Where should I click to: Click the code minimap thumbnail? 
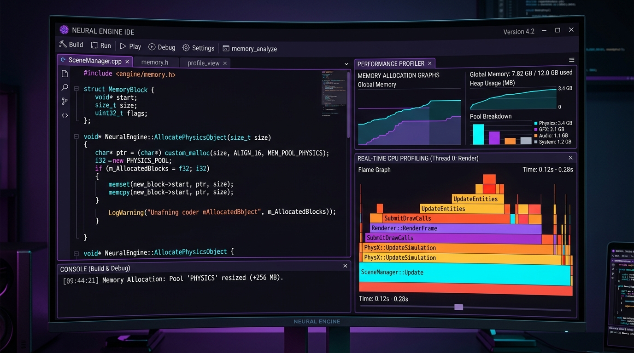tap(334, 93)
